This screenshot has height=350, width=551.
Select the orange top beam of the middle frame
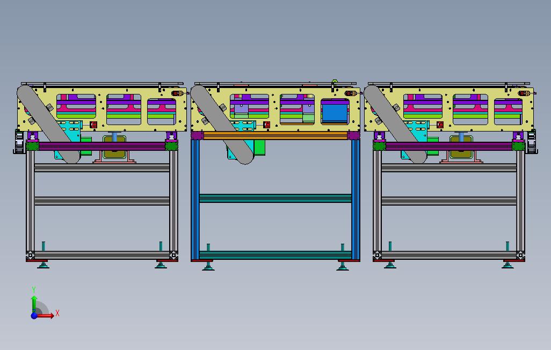click(x=275, y=136)
